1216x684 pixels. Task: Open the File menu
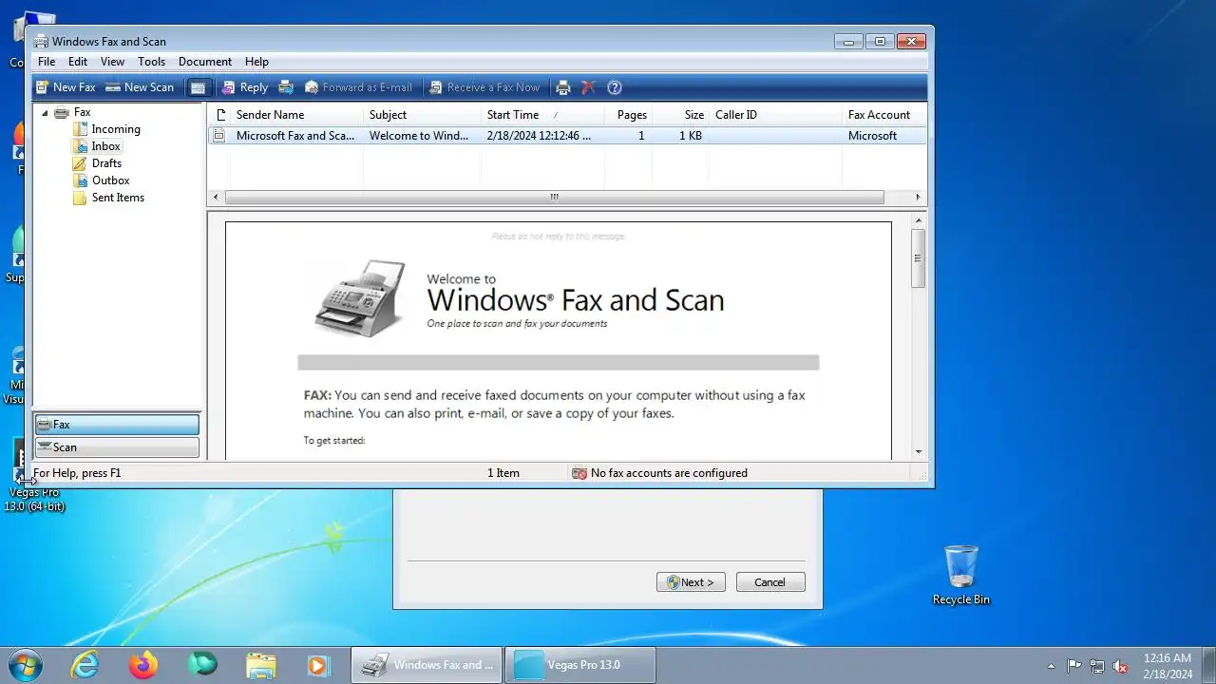(x=47, y=62)
